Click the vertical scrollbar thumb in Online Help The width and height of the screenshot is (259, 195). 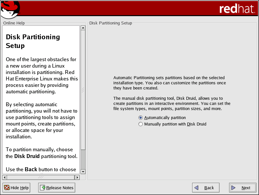[x=83, y=90]
